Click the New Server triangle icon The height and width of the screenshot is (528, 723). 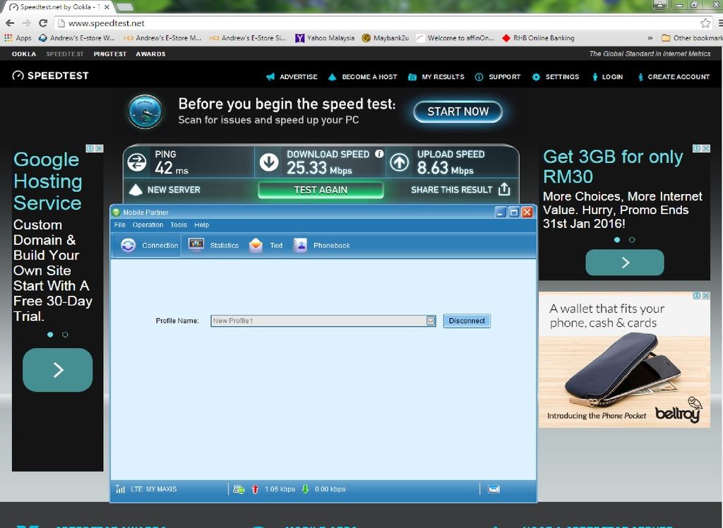click(x=136, y=190)
